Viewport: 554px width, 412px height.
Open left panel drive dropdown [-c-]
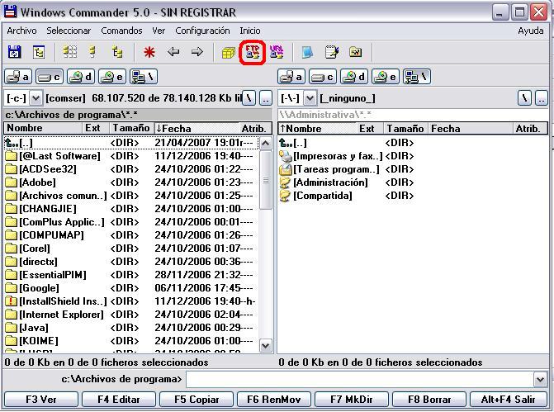pos(36,98)
